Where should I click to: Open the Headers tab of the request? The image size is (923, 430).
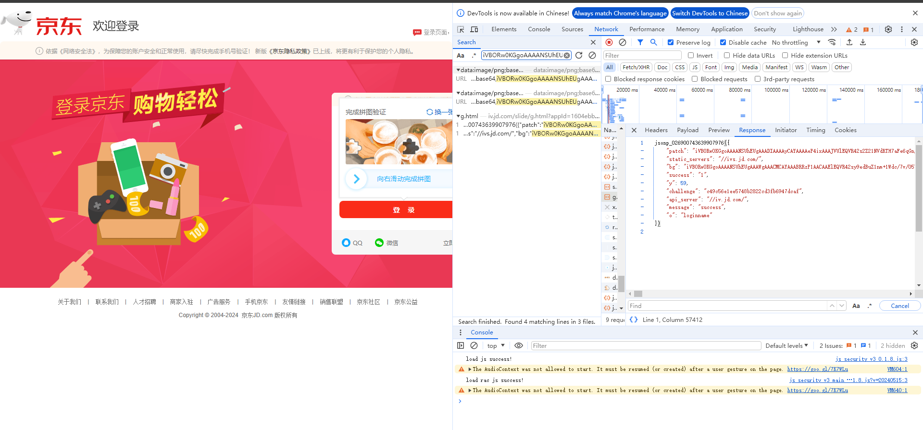tap(656, 130)
